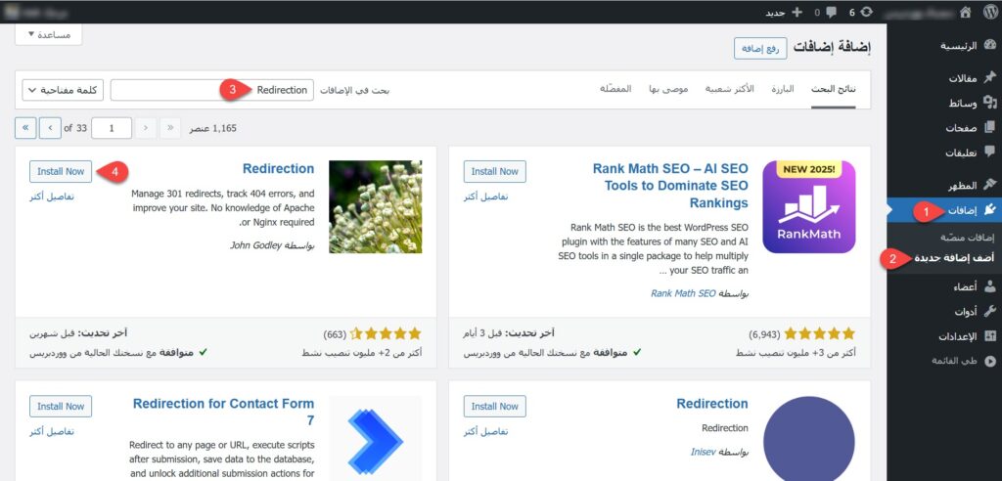The image size is (1002, 481).
Task: Open the Posts (مقالات) menu
Action: pos(972,78)
